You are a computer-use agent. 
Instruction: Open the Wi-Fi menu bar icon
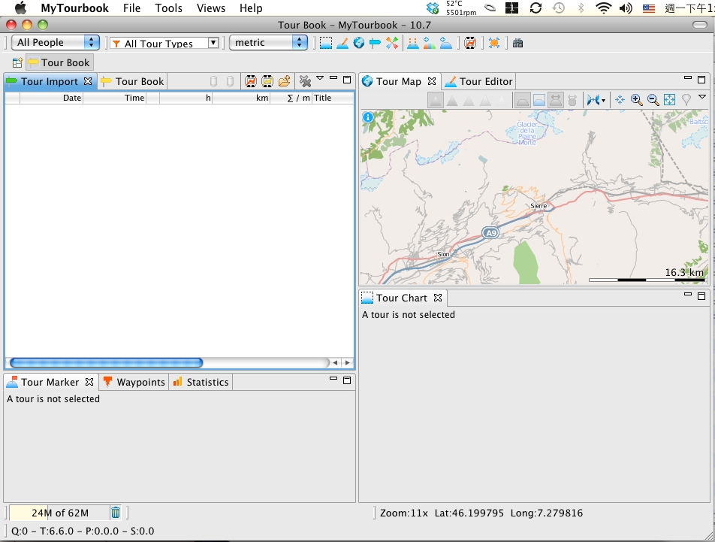604,8
